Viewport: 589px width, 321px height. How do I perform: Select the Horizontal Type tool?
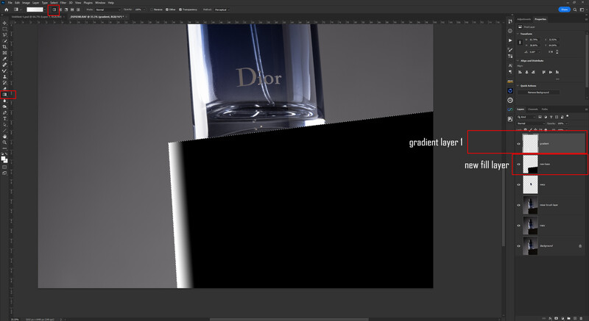pos(4,118)
